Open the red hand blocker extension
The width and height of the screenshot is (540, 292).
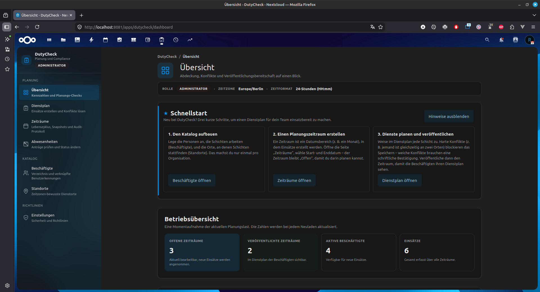[456, 27]
